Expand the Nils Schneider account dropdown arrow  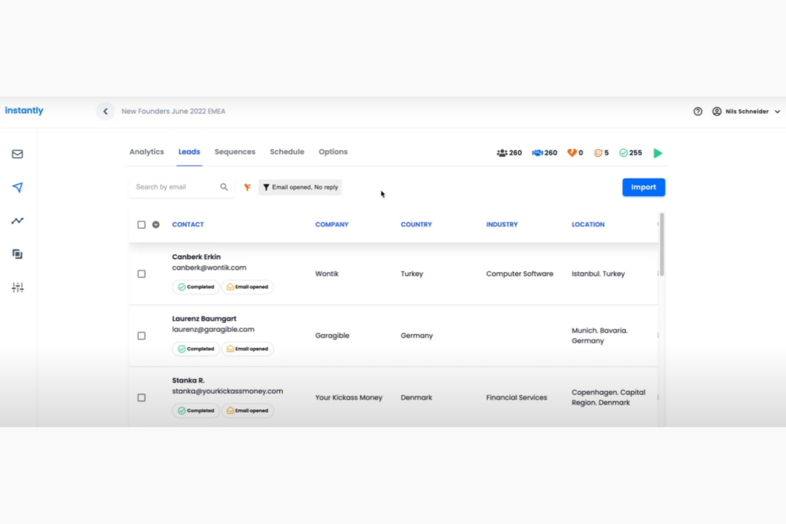pos(778,111)
